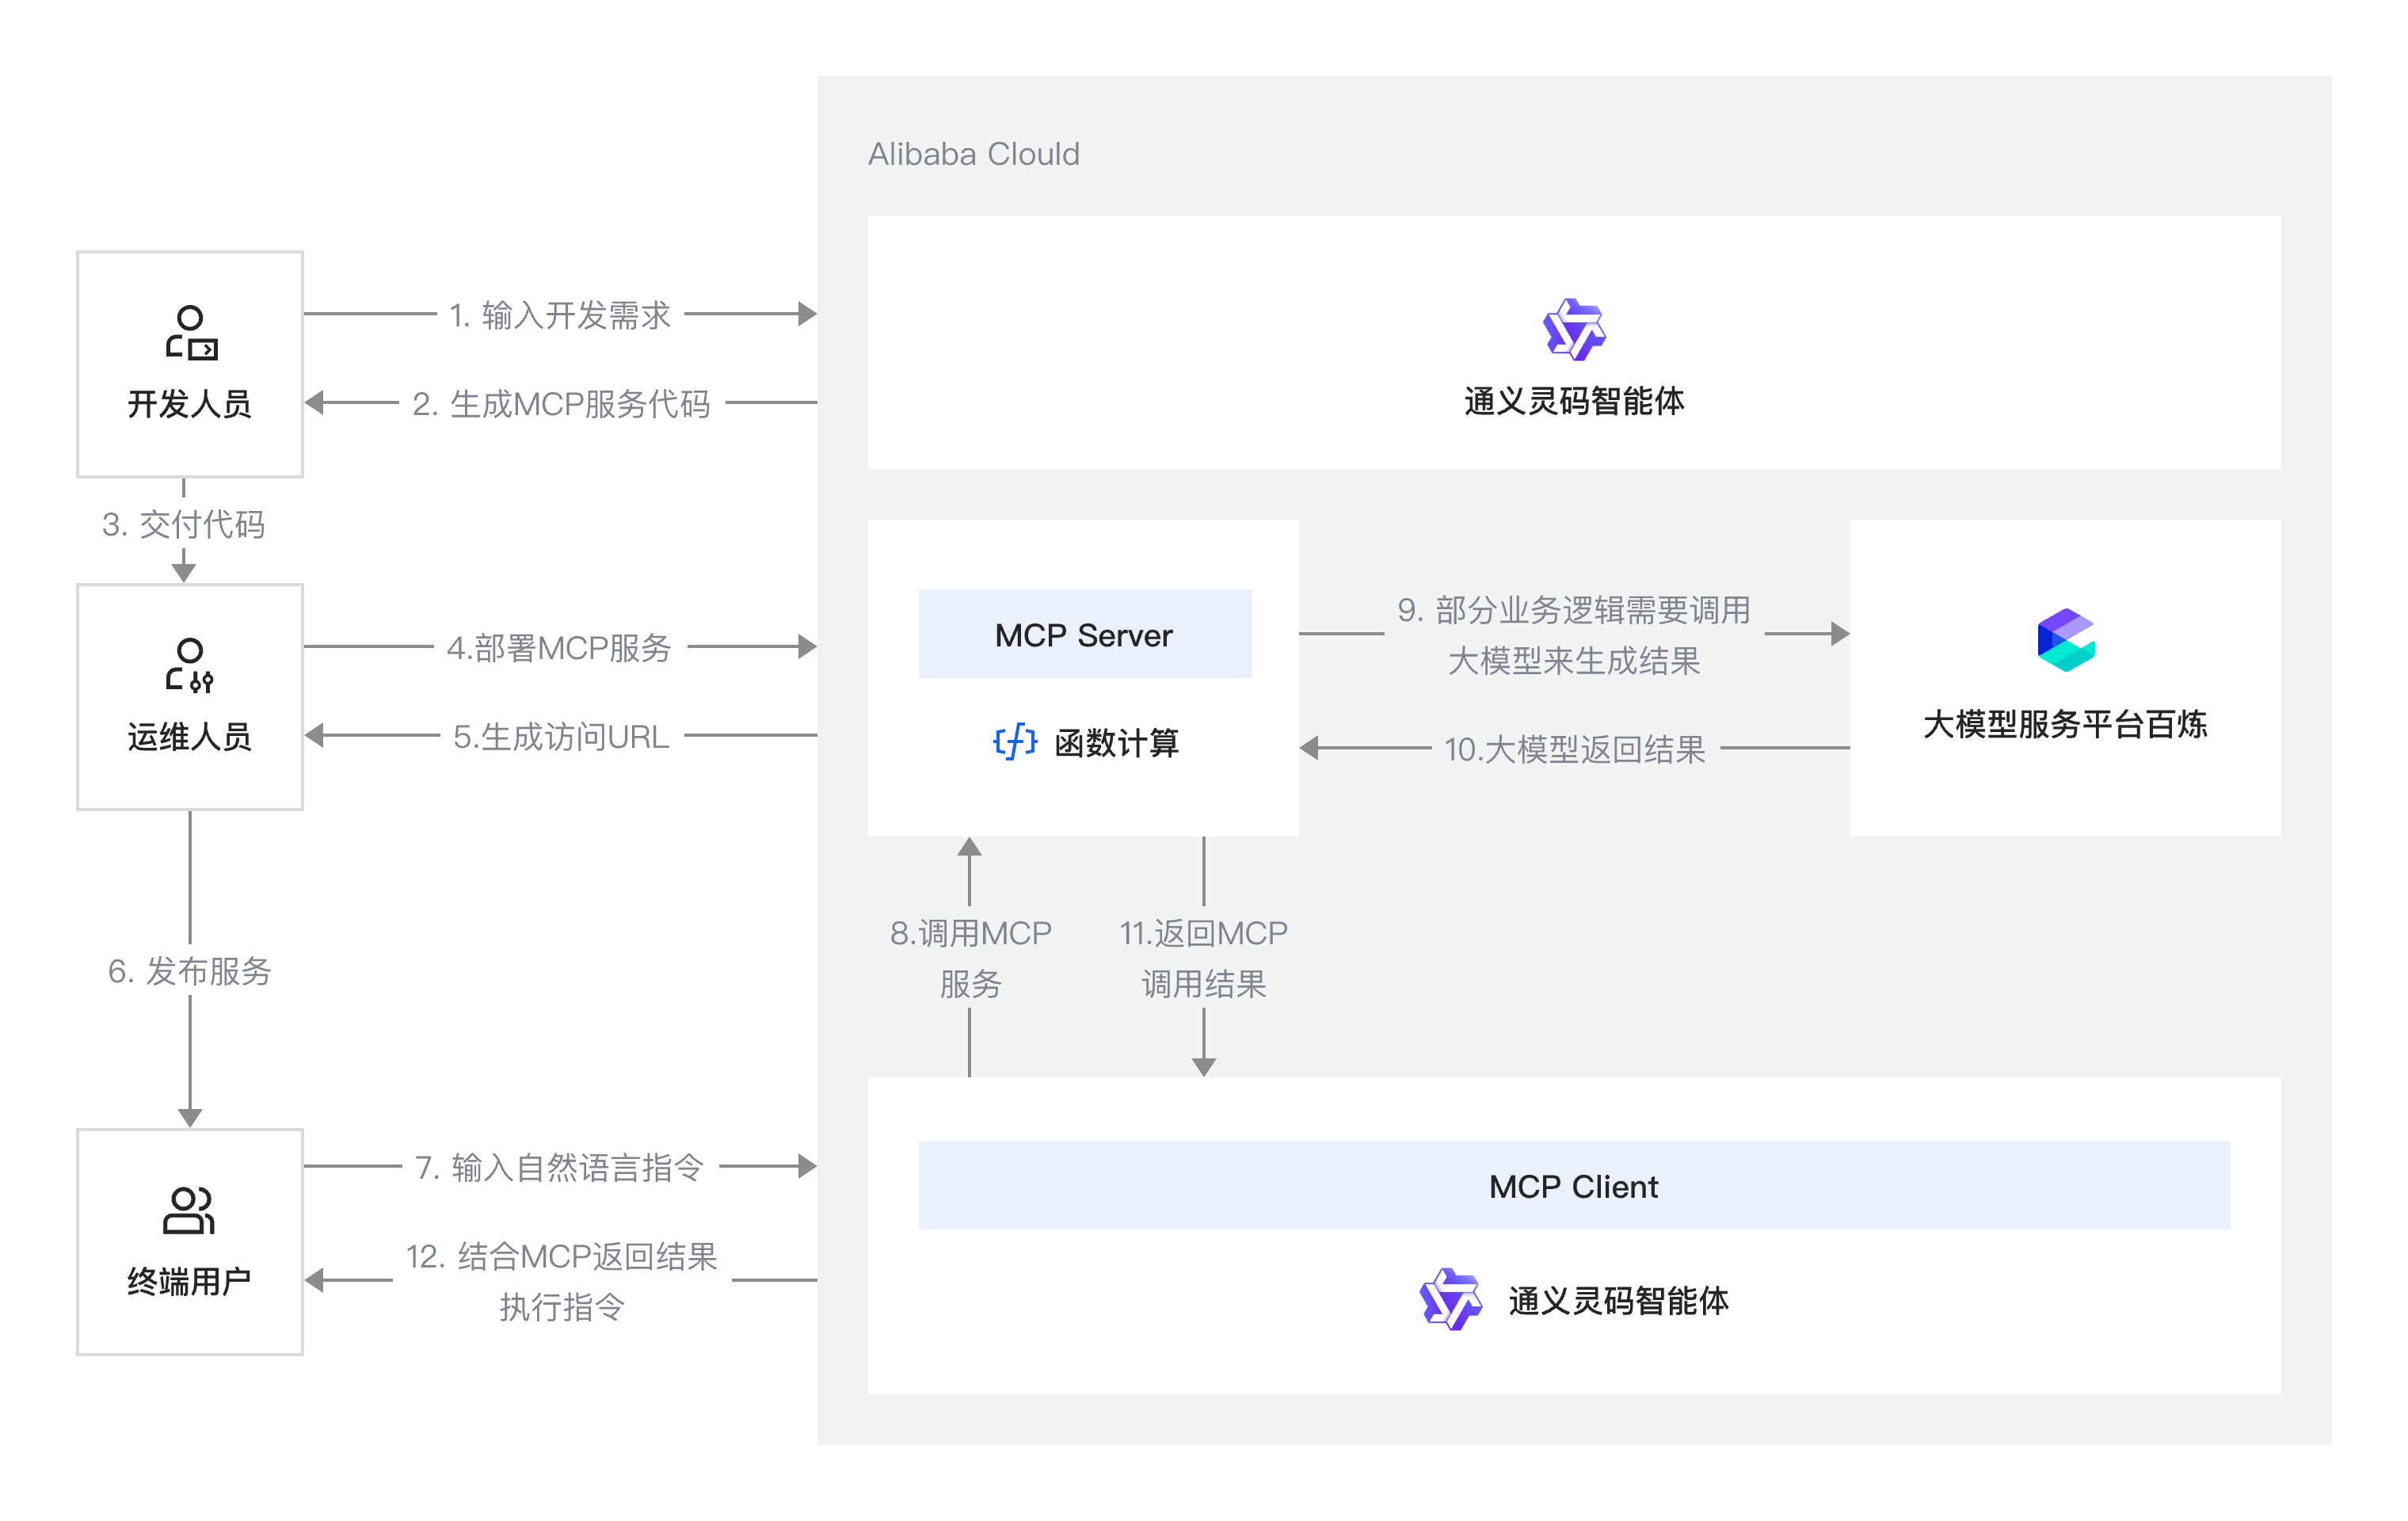
Task: Click the '5.生成访问URL' label
Action: (561, 736)
